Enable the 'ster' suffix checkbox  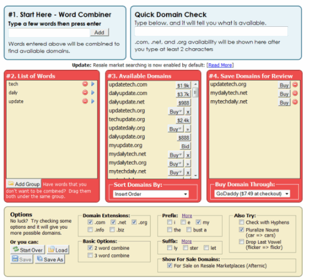pyautogui.click(x=185, y=248)
